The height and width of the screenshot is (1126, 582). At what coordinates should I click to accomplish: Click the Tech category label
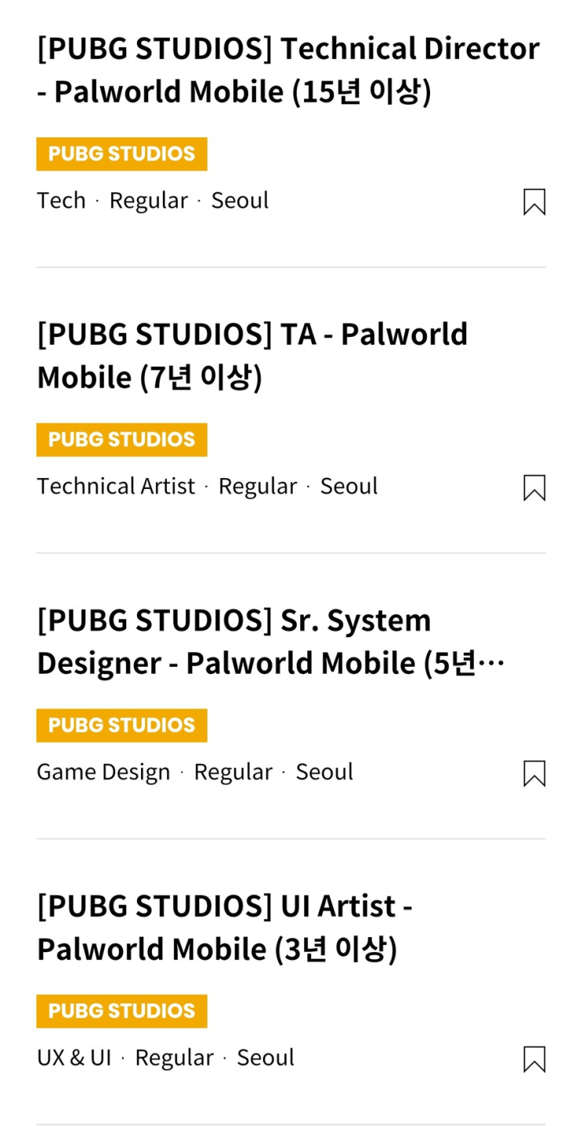click(61, 201)
